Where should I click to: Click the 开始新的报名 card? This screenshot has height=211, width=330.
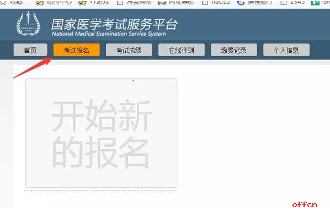coord(101,133)
